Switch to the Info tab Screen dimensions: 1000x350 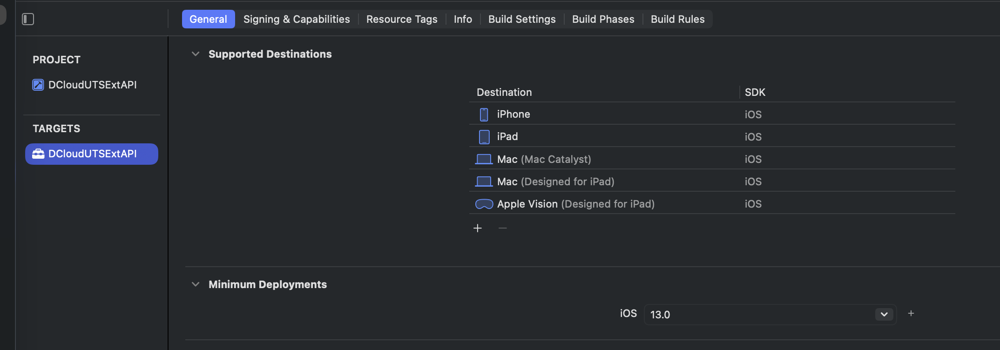[463, 19]
